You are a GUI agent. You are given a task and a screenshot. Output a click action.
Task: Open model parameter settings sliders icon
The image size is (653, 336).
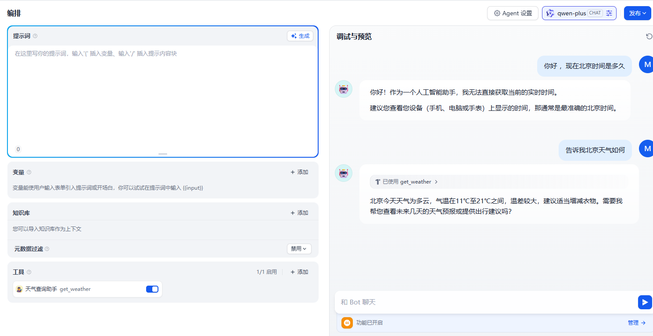tap(609, 13)
